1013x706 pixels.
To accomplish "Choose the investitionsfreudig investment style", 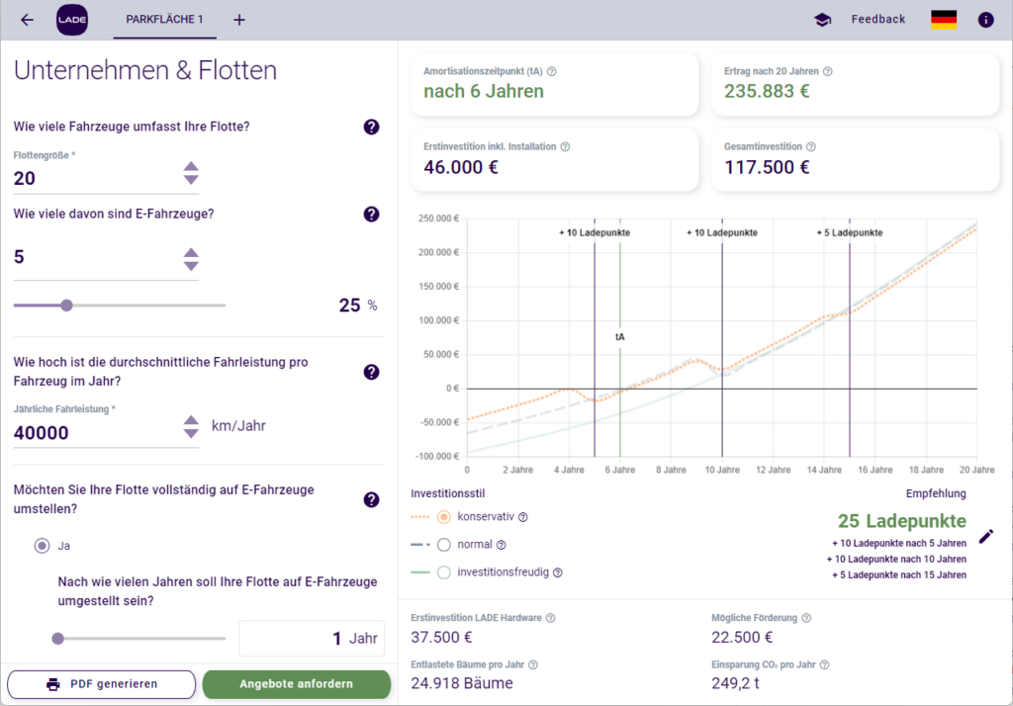I will coord(444,572).
